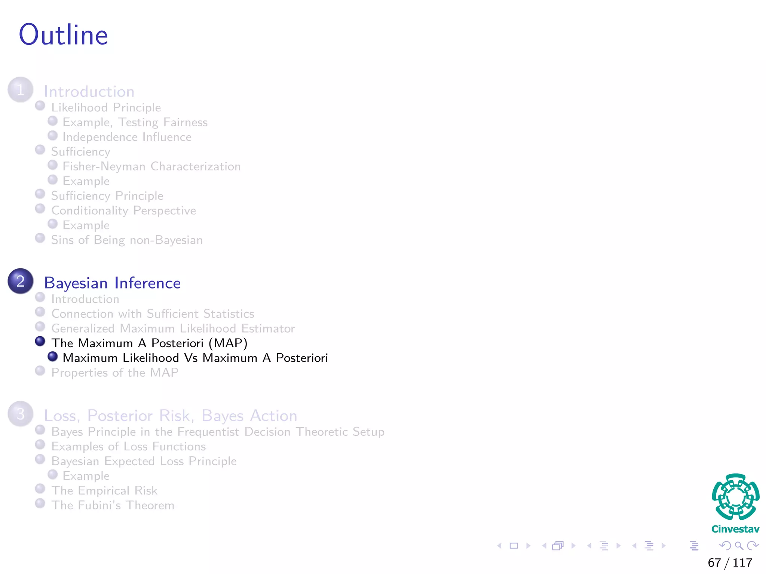The width and height of the screenshot is (766, 574).
Task: Click the go forward redo arrow icon
Action: pos(752,546)
